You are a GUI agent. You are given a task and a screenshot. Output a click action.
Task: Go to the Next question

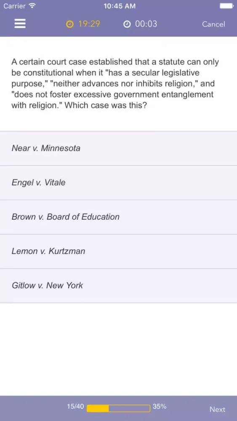tap(217, 409)
